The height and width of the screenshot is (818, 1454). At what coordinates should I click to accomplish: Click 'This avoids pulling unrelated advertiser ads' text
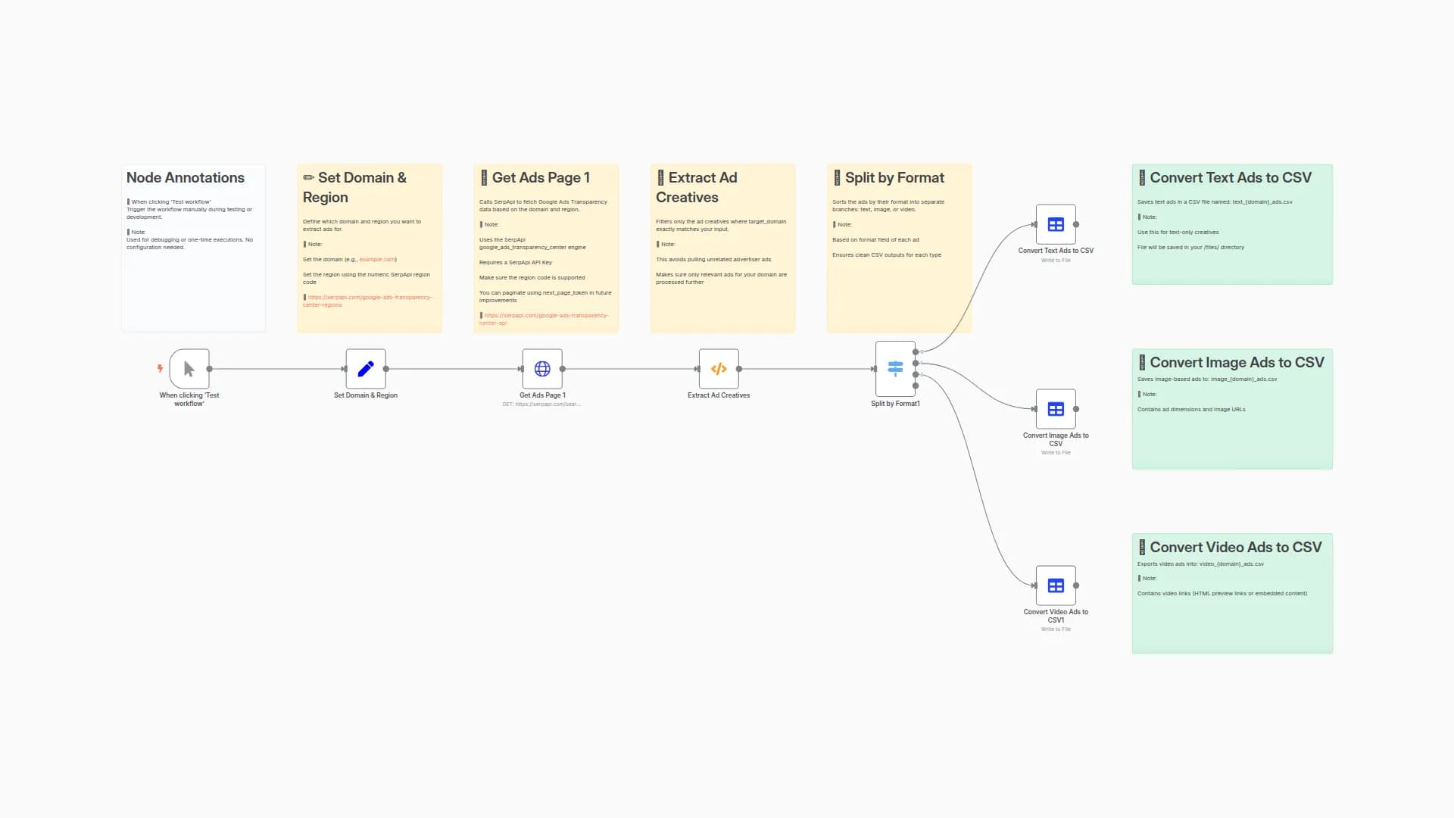click(x=713, y=260)
